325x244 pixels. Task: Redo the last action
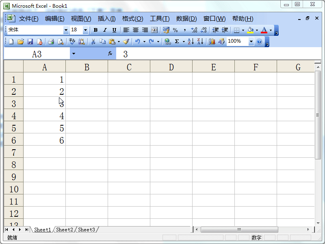[x=152, y=41]
